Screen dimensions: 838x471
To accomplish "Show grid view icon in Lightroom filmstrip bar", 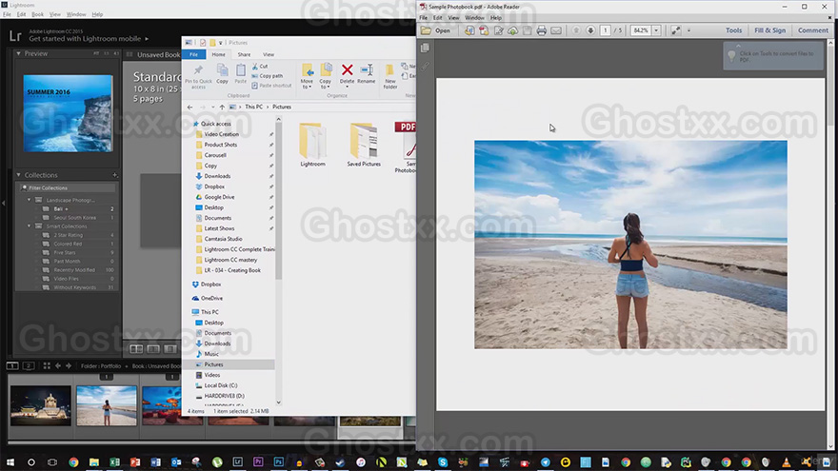I will point(47,365).
